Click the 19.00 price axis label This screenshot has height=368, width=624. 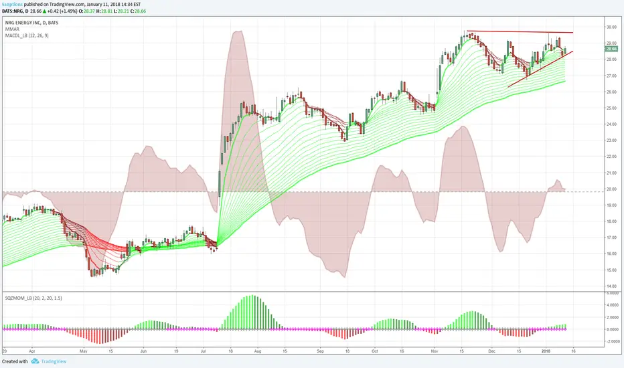(x=611, y=205)
